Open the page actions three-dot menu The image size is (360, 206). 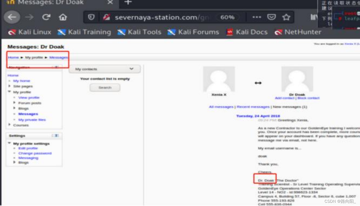(x=256, y=17)
